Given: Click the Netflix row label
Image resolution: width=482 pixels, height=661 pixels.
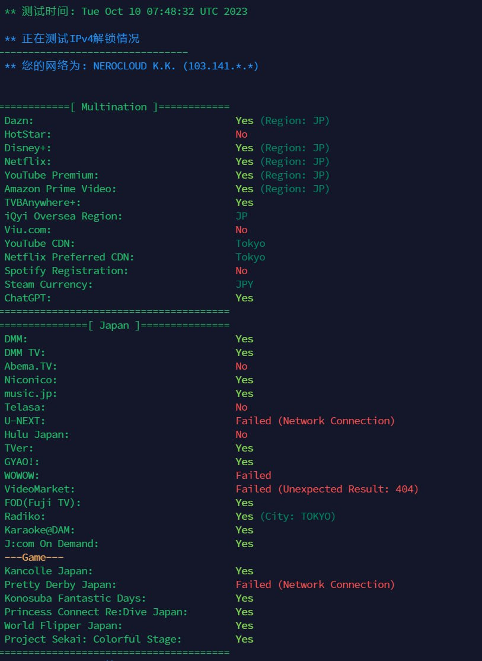Looking at the screenshot, I should (x=27, y=161).
